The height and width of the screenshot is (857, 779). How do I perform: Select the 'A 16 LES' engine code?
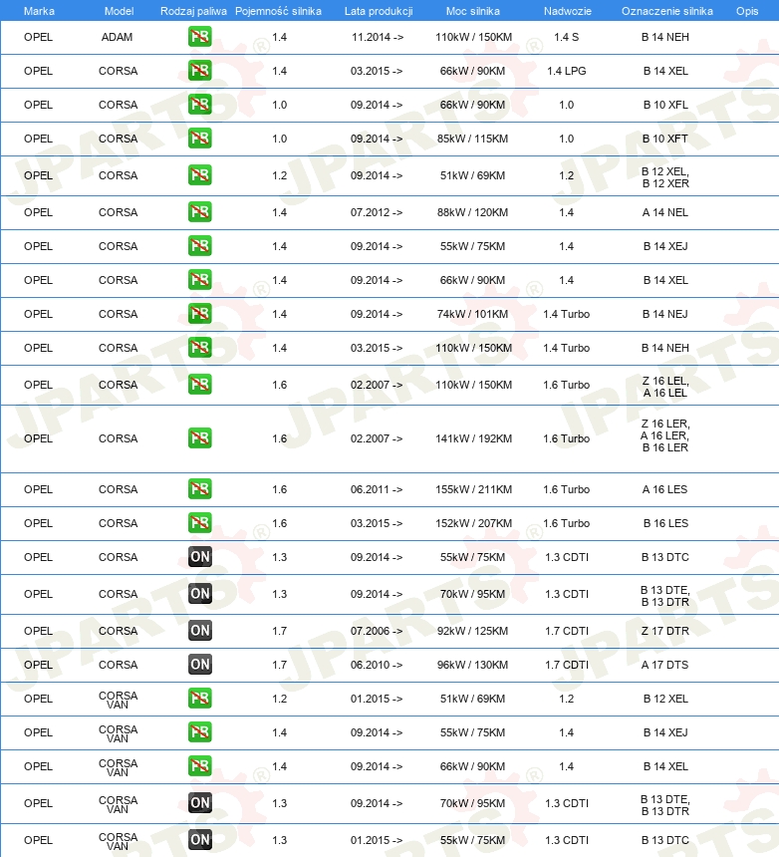coord(665,489)
